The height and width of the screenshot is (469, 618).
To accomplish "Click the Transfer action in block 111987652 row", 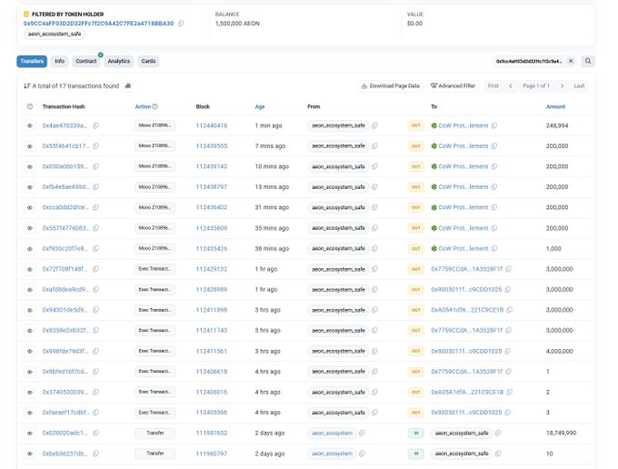I will coord(154,433).
